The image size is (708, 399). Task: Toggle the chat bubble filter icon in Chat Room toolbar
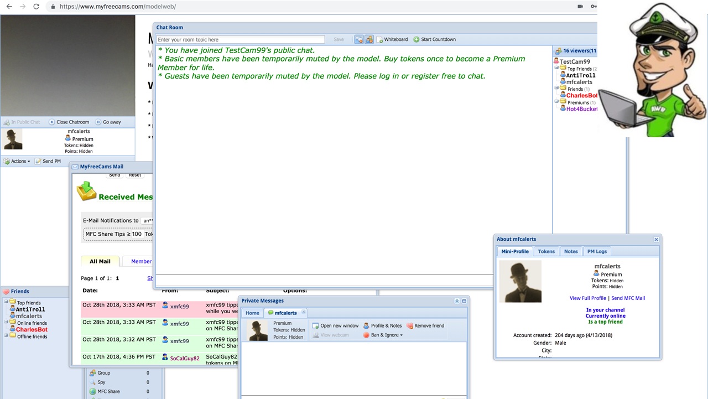click(359, 39)
